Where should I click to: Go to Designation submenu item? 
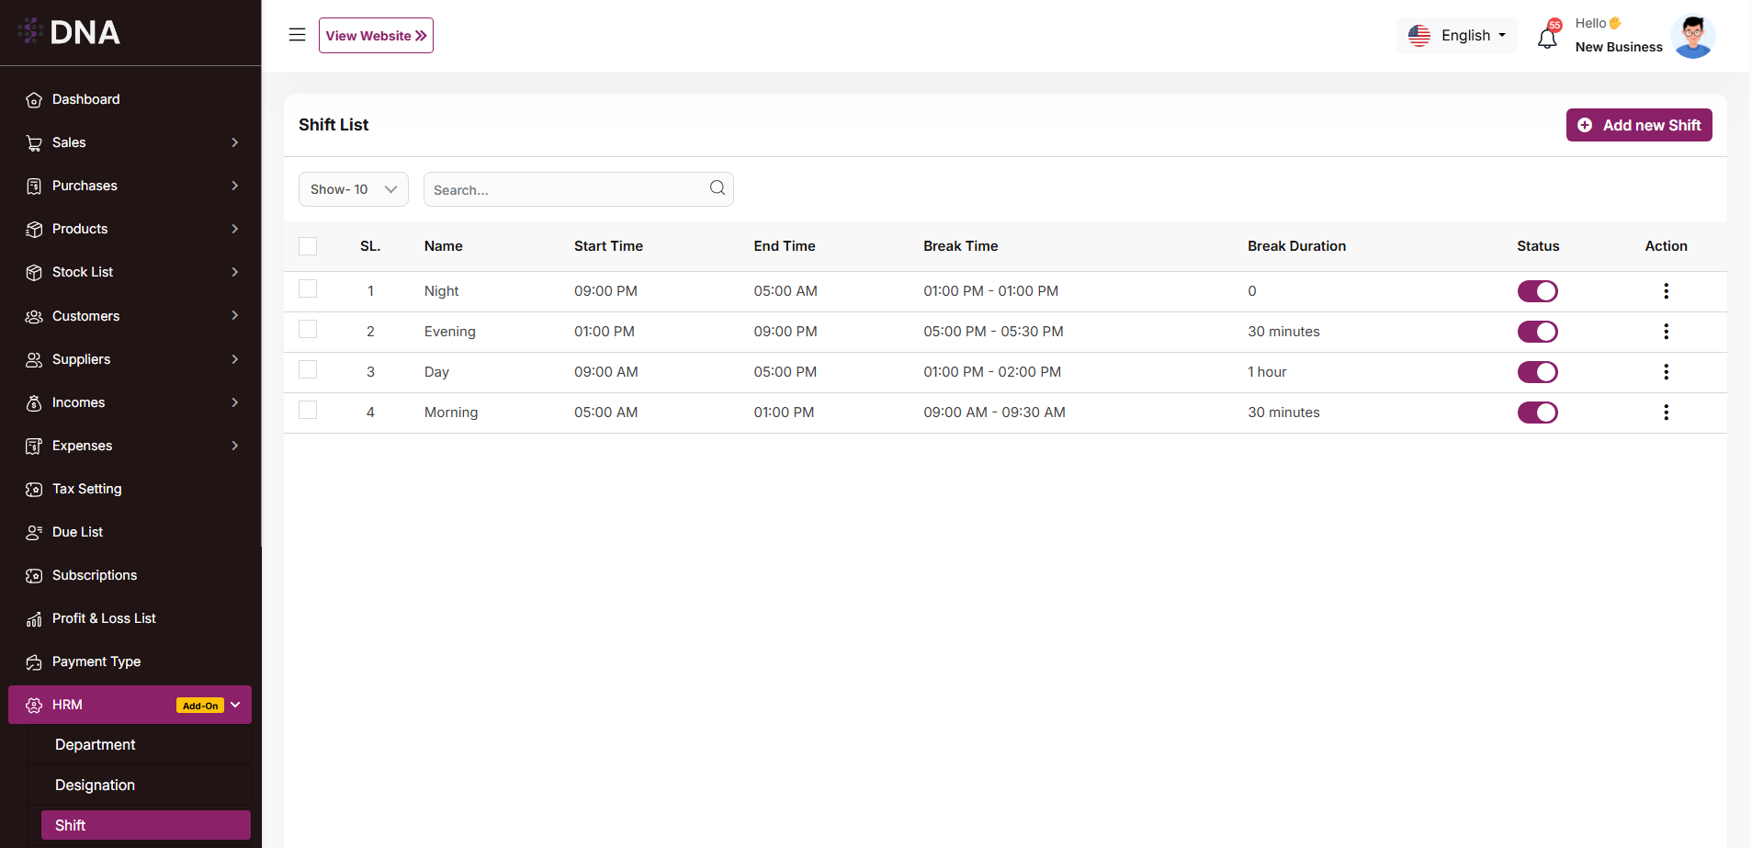tap(95, 786)
